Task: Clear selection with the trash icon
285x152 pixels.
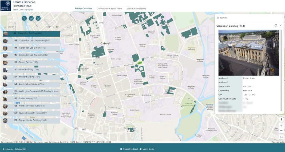Action: [57, 27]
